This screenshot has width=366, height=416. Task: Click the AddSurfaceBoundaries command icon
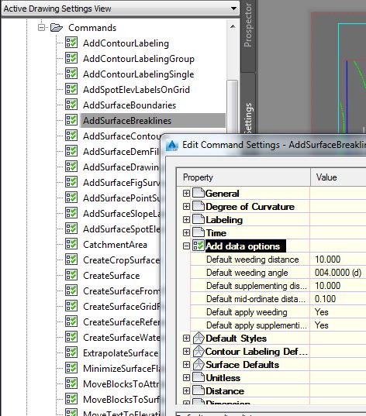(71, 105)
